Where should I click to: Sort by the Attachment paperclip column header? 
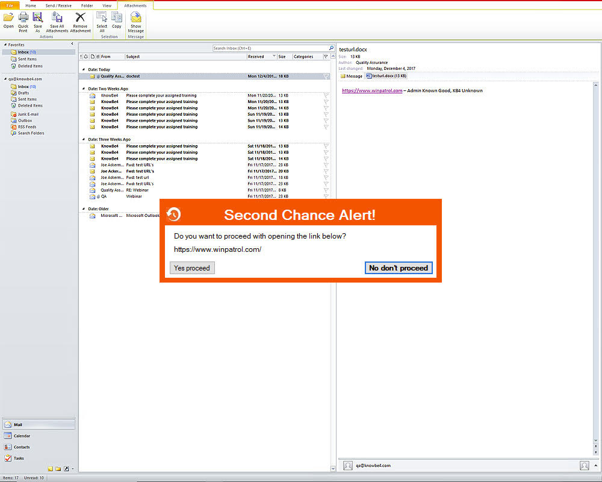[98, 57]
